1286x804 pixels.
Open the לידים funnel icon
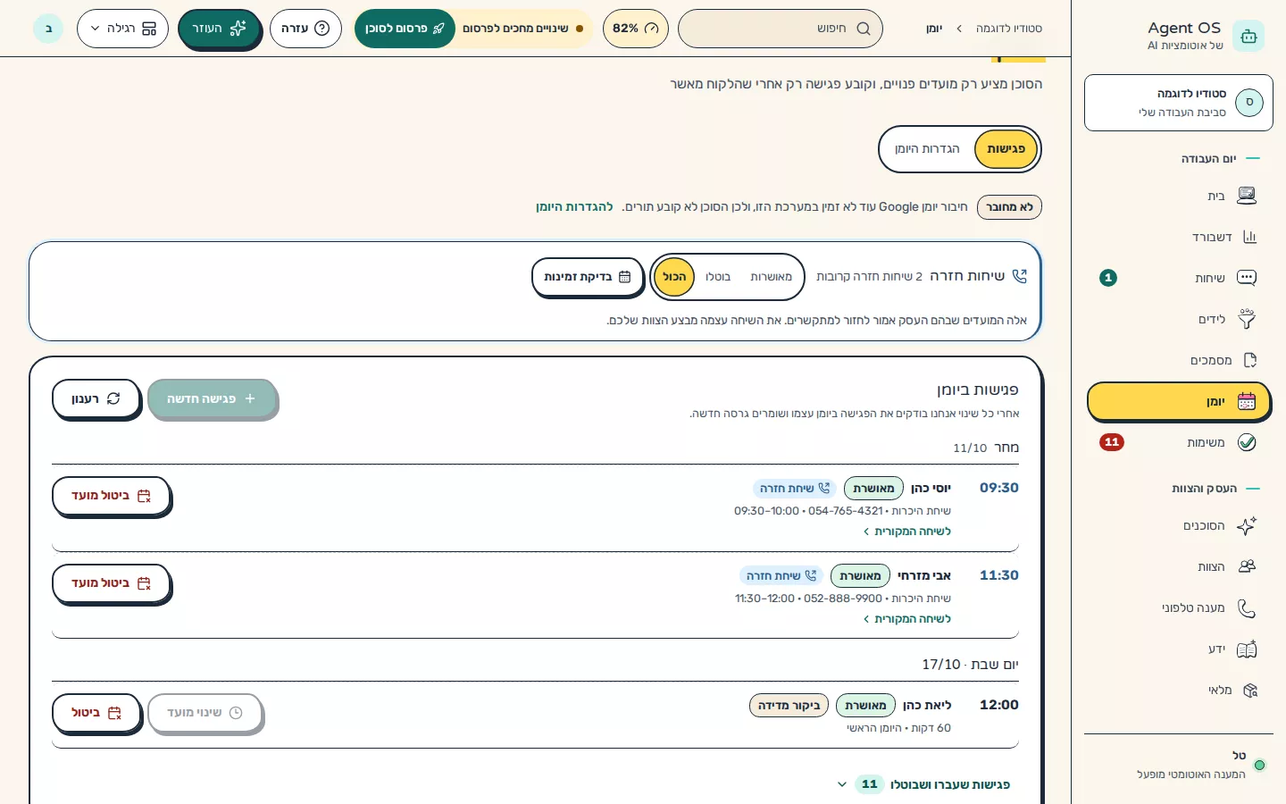click(1247, 319)
